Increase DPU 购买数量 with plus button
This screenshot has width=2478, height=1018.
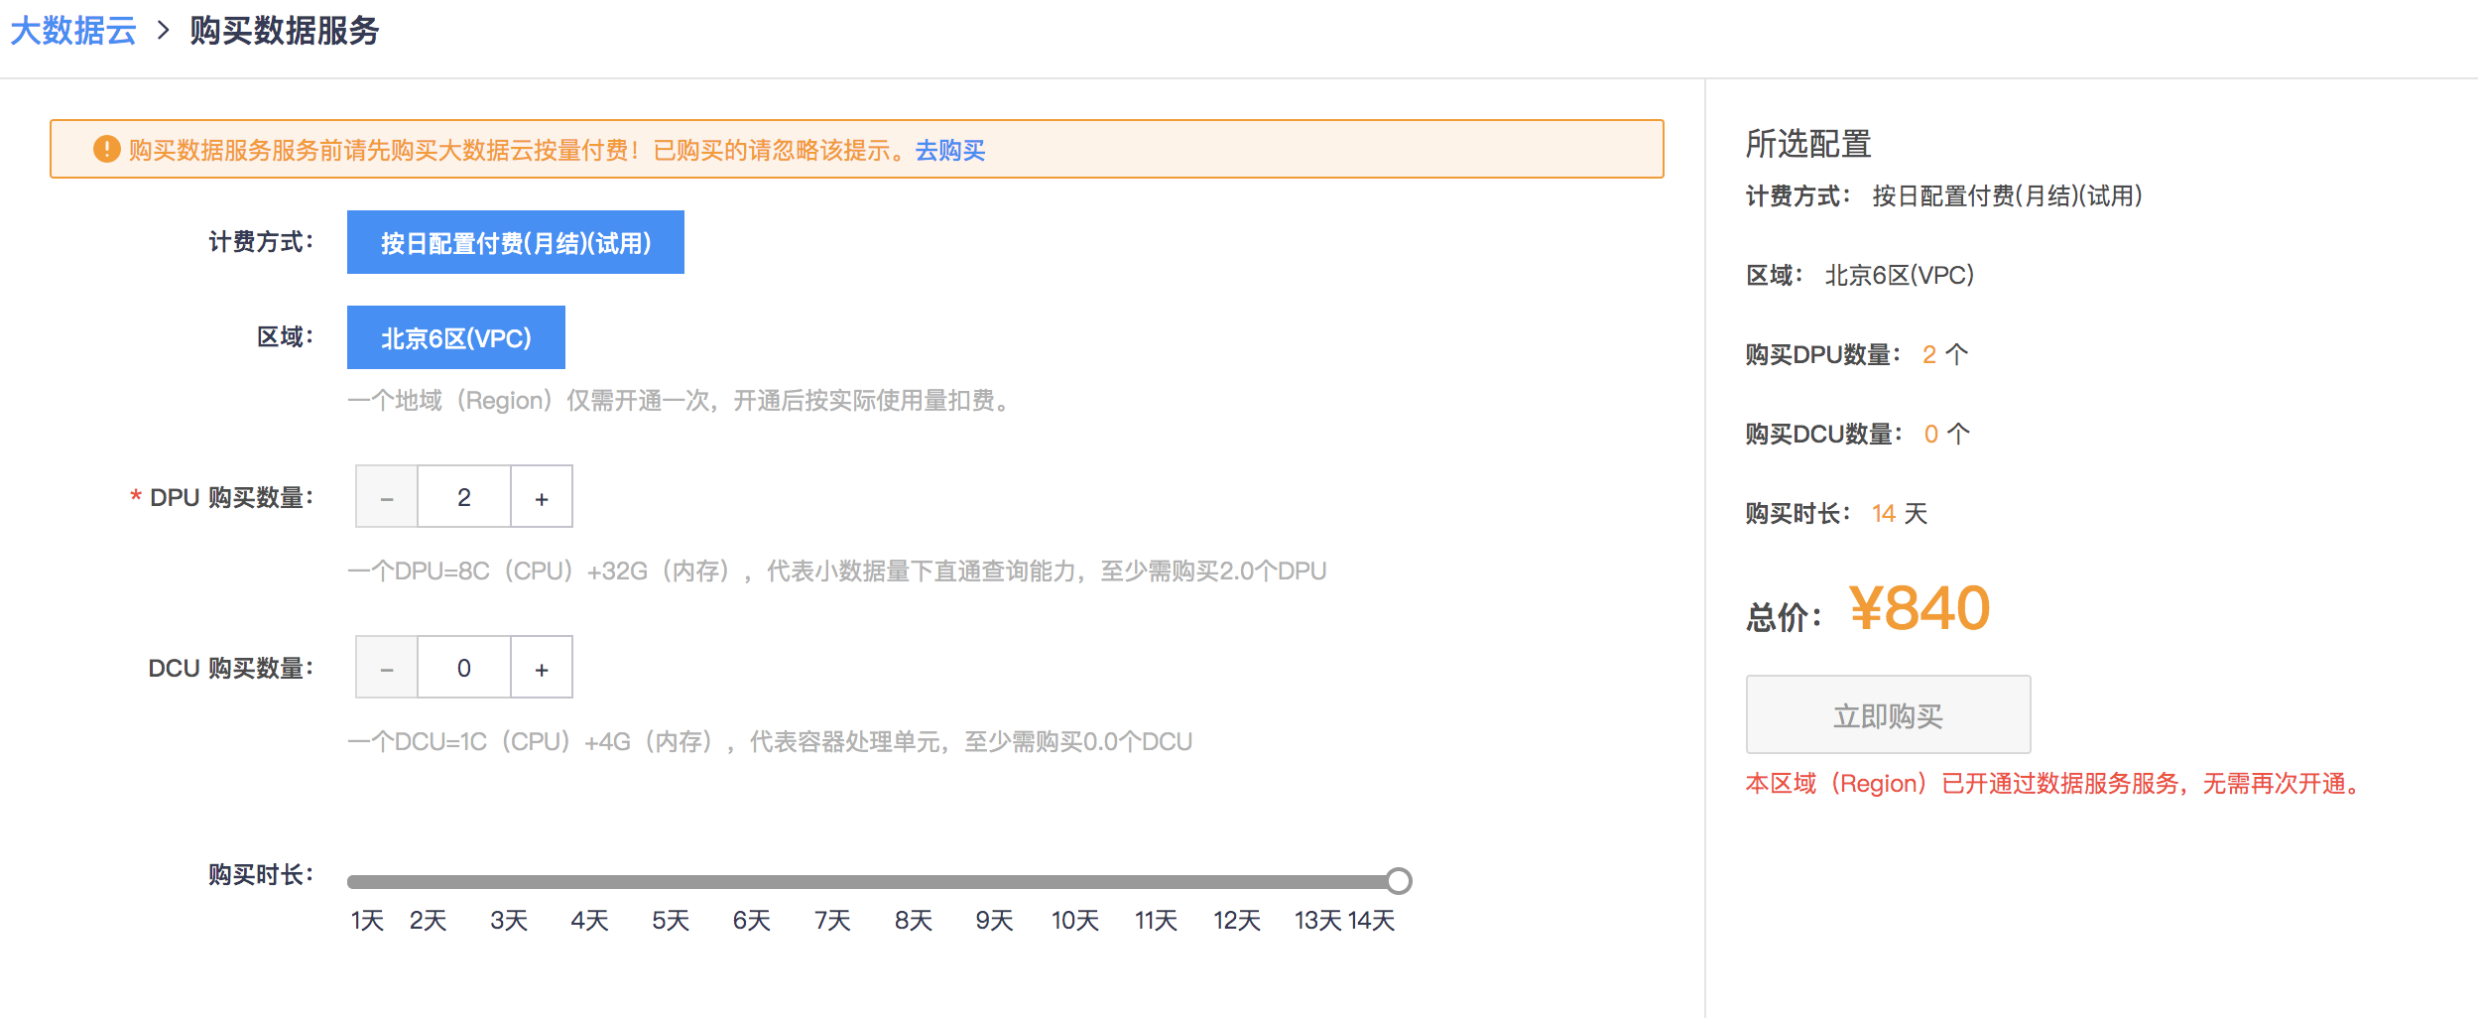(x=542, y=497)
